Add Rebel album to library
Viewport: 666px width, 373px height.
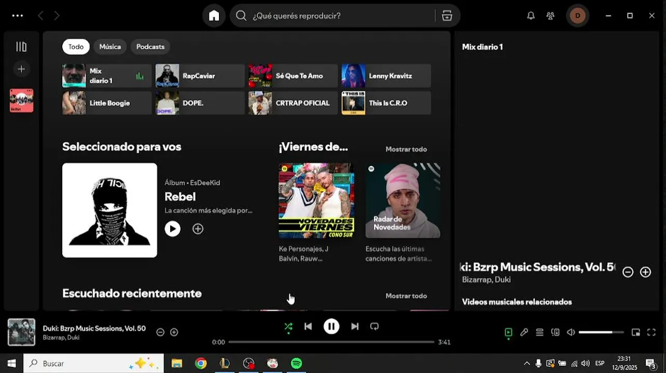[x=198, y=228]
